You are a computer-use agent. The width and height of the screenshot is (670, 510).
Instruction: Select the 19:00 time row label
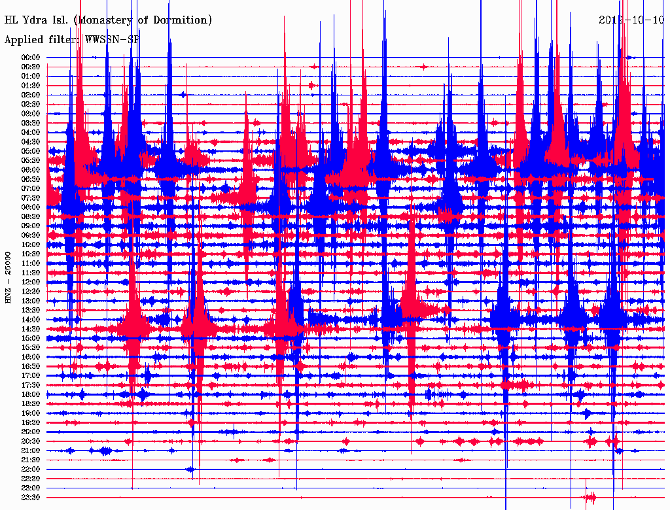31,413
